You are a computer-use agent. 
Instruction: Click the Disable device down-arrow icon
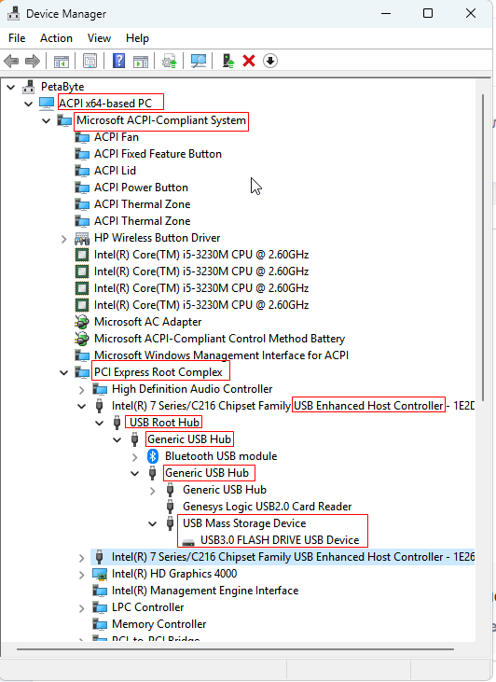(270, 61)
